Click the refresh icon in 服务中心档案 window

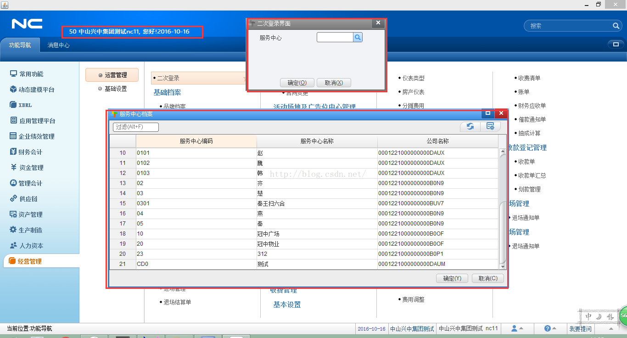tap(470, 126)
